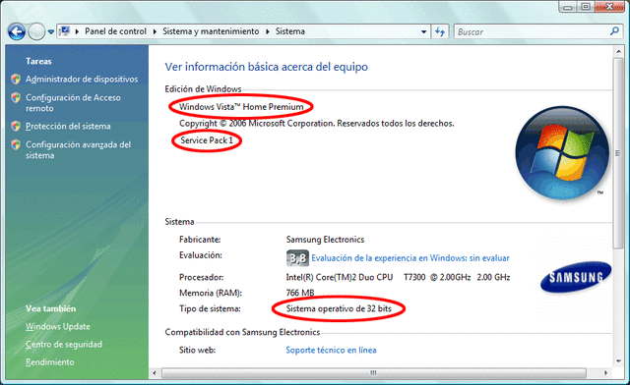Image resolution: width=630 pixels, height=385 pixels.
Task: Click the computer icon in address bar
Action: point(64,31)
